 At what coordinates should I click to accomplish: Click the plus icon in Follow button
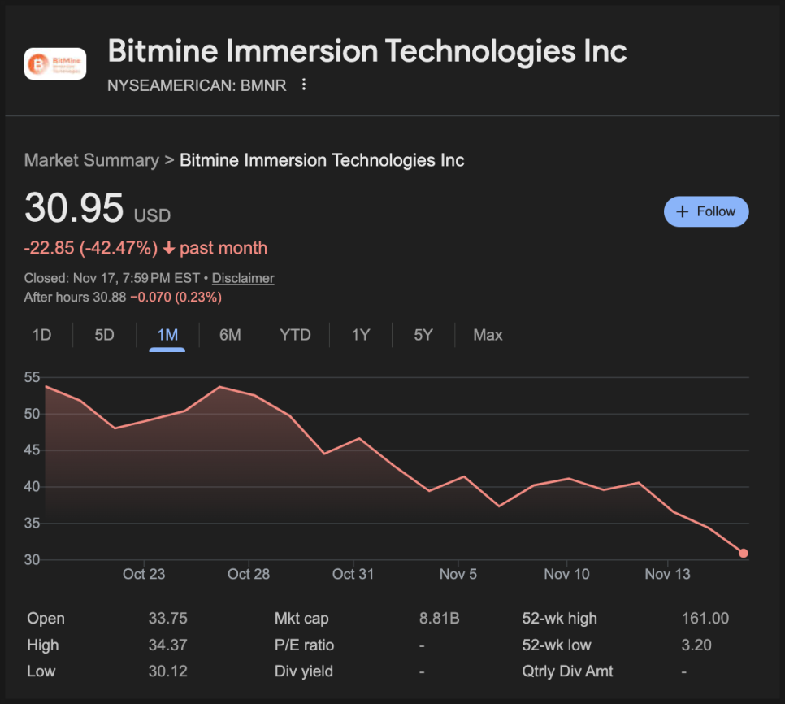[x=683, y=211]
